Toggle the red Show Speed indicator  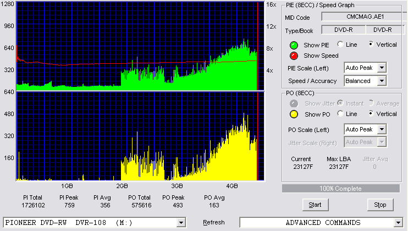294,56
